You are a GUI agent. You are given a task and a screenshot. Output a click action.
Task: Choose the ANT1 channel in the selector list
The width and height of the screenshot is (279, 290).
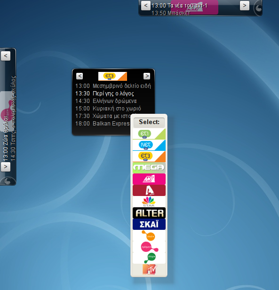149,179
